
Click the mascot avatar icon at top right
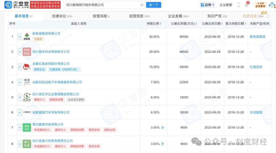tap(272, 5)
